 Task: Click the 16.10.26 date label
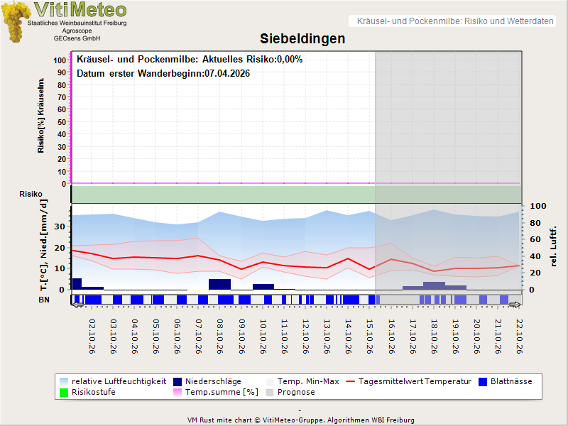pyautogui.click(x=391, y=337)
